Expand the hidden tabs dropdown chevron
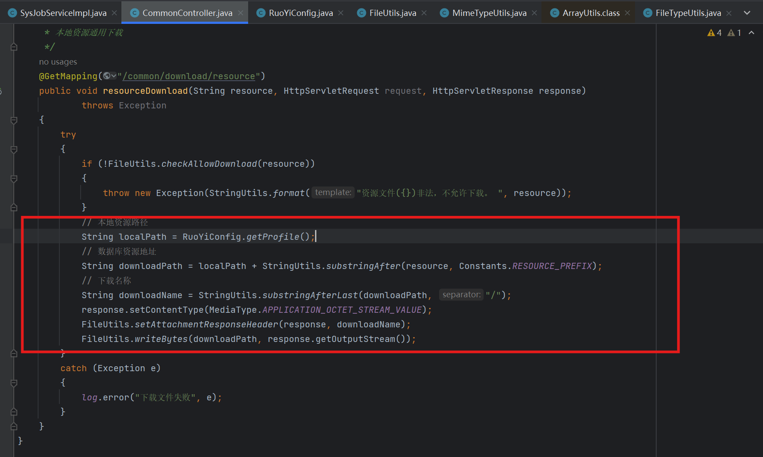 click(x=747, y=13)
